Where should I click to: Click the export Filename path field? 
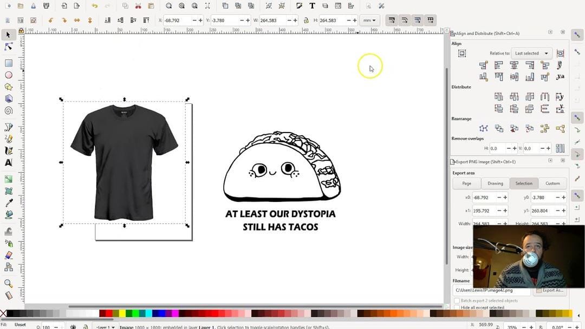[x=491, y=291]
